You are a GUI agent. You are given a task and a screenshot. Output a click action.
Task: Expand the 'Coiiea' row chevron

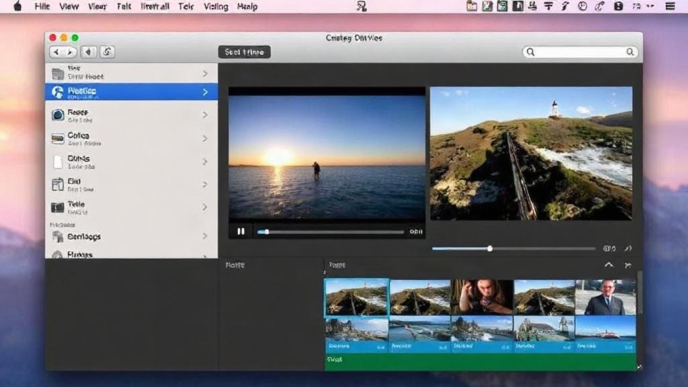206,138
